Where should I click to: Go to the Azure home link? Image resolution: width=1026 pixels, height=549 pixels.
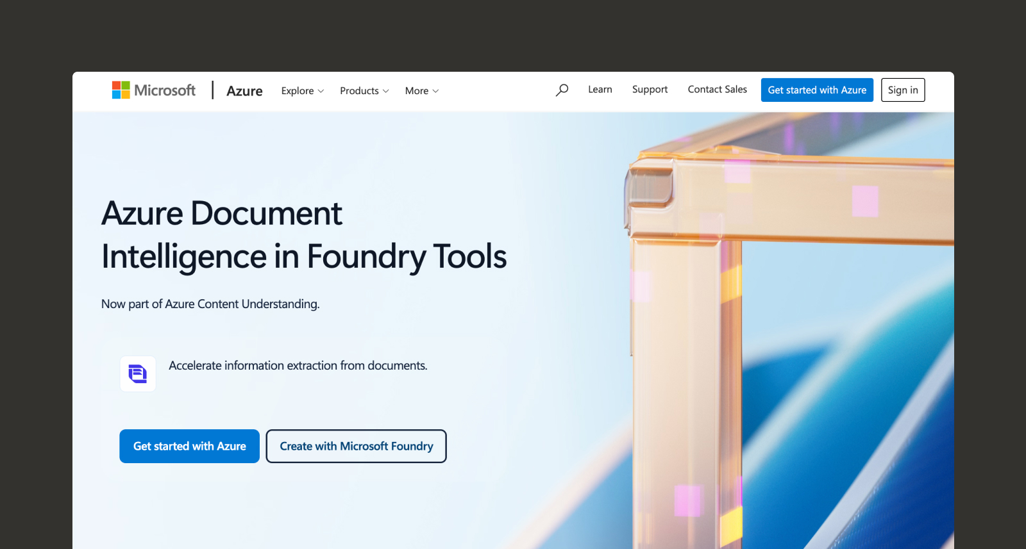point(244,91)
